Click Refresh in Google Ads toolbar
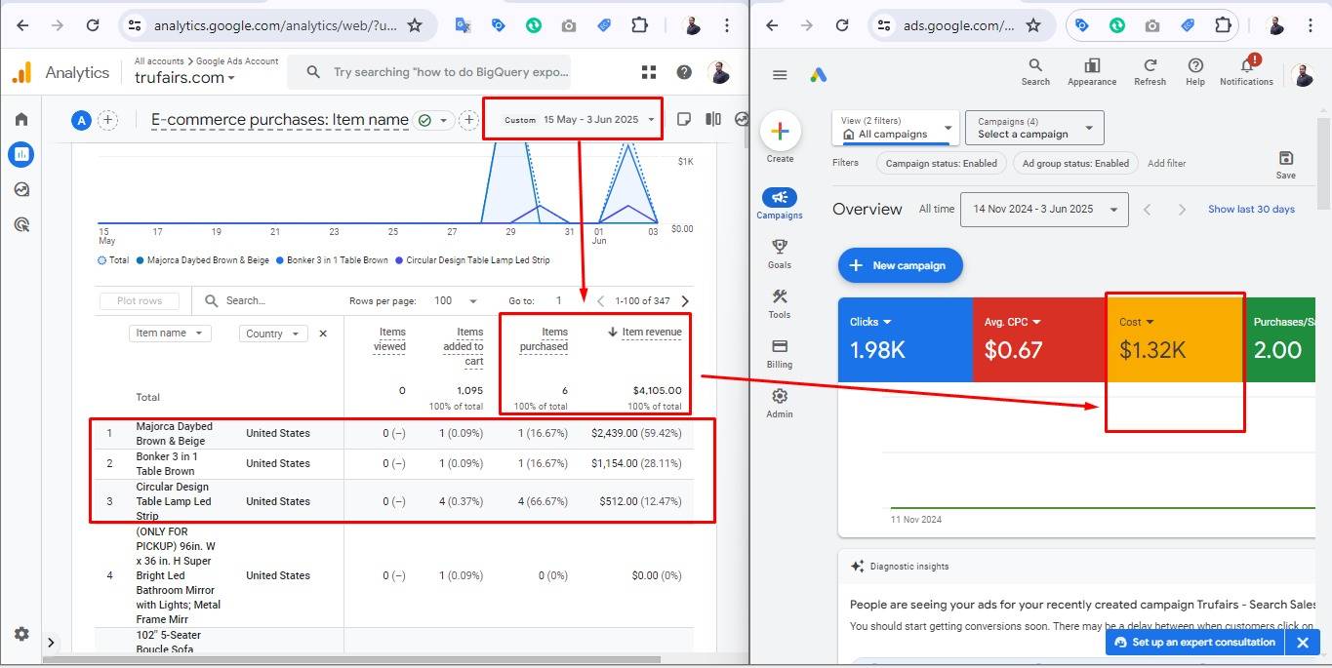 click(1150, 72)
